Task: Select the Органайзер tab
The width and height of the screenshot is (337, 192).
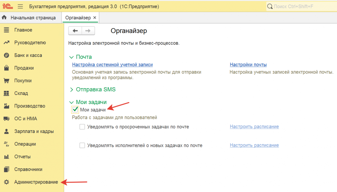Action: coord(78,18)
